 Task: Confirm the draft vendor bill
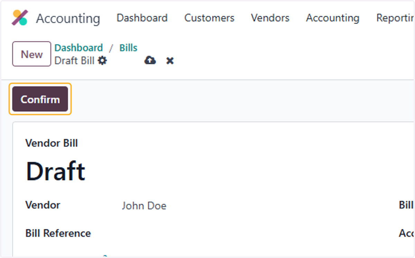40,99
